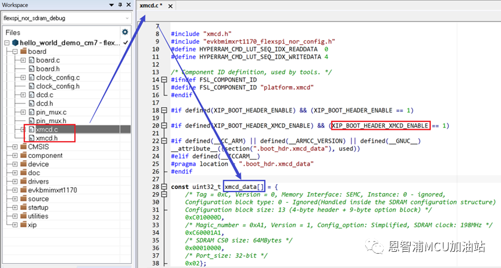Click the board folder icon
The width and height of the screenshot is (501, 268).
click(23, 51)
